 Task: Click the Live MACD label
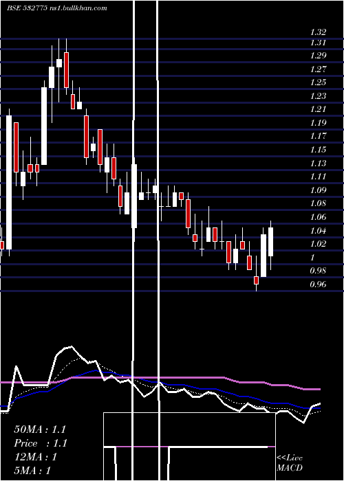click(x=290, y=463)
